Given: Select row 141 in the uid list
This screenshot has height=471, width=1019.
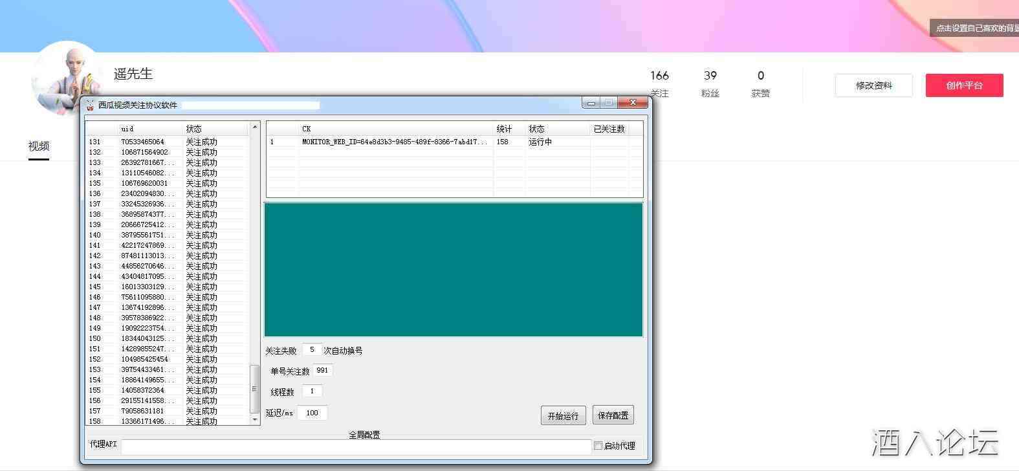Looking at the screenshot, I should pos(167,245).
